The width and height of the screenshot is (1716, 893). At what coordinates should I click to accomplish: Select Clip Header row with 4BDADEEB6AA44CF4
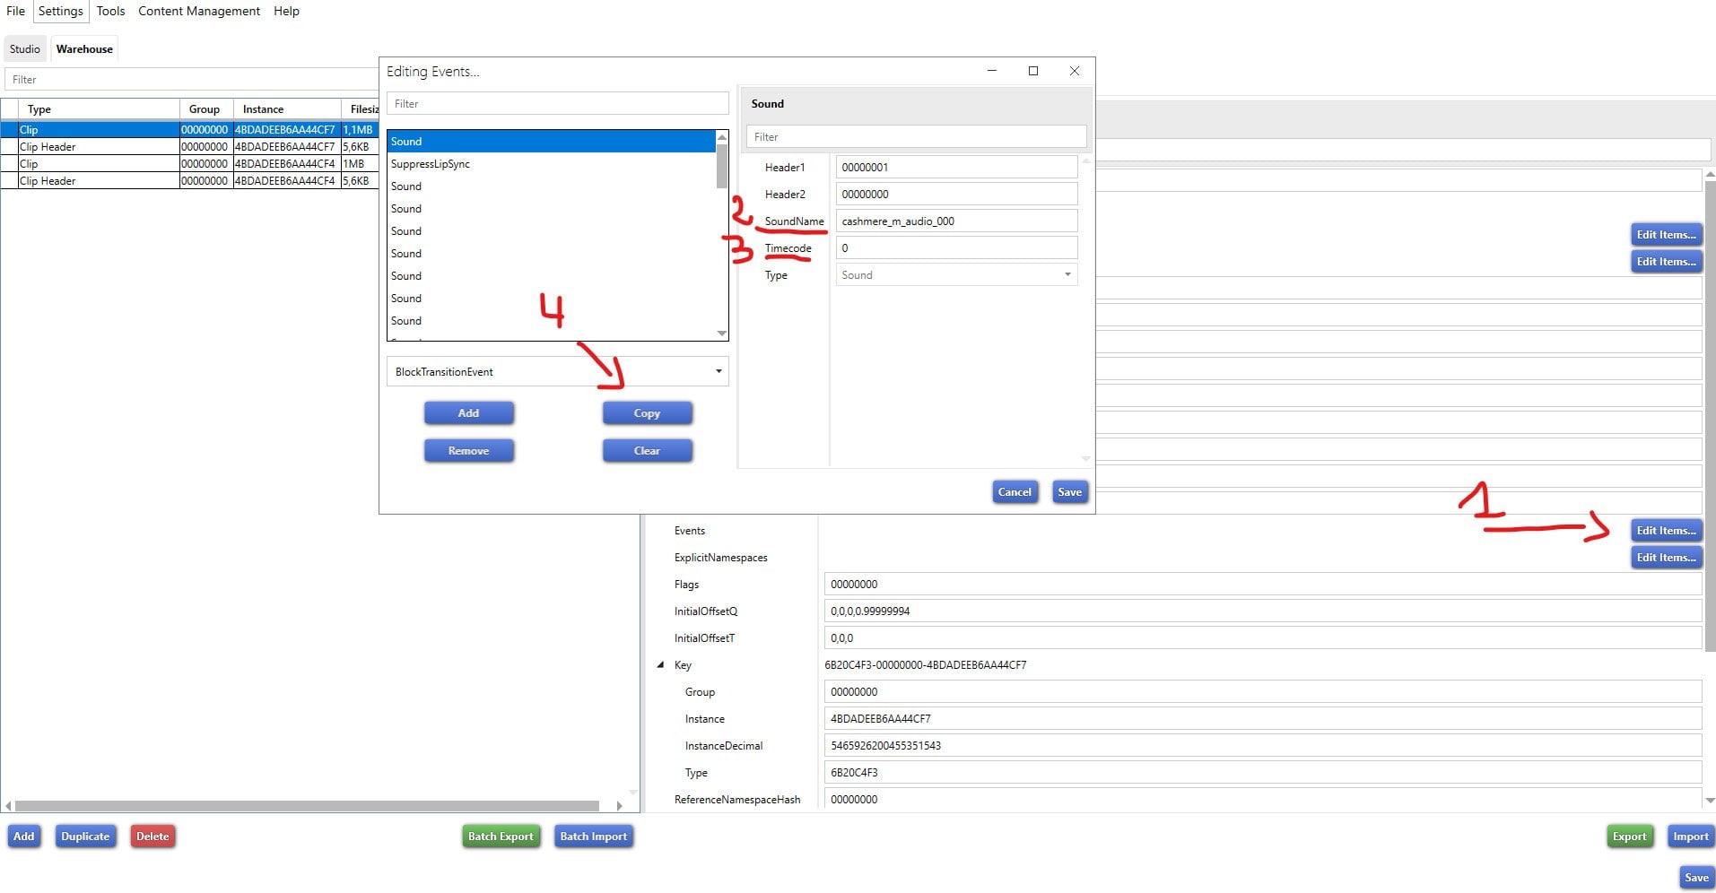click(189, 181)
